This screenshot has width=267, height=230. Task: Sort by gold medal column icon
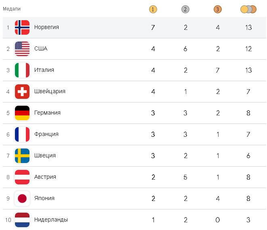(153, 9)
